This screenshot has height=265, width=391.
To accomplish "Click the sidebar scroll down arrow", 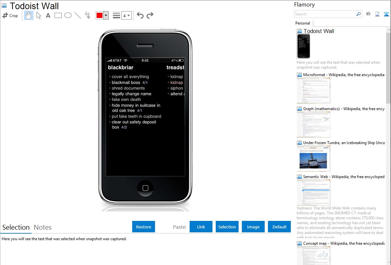I will (x=388, y=262).
